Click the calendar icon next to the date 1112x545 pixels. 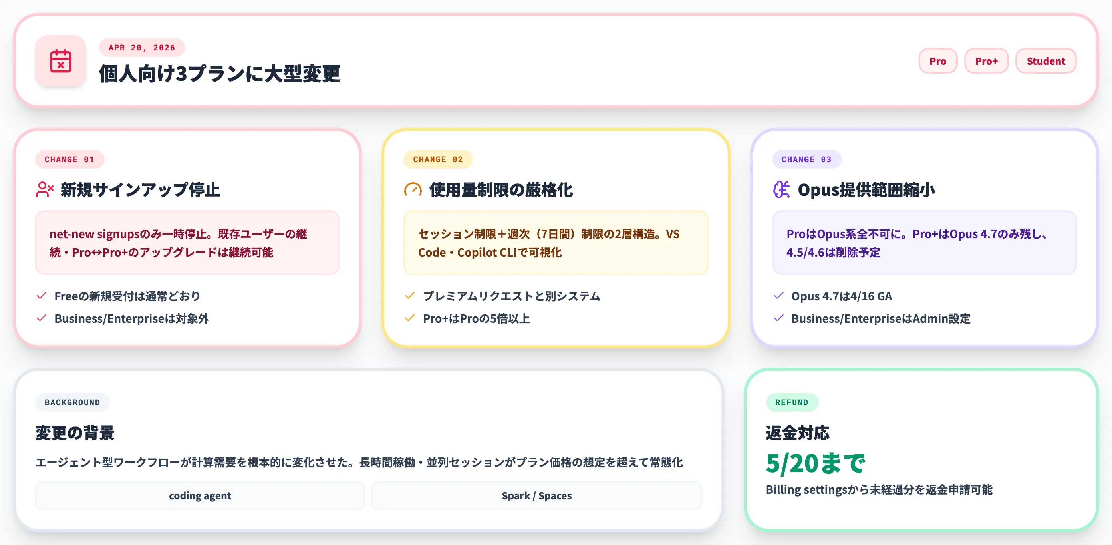61,62
